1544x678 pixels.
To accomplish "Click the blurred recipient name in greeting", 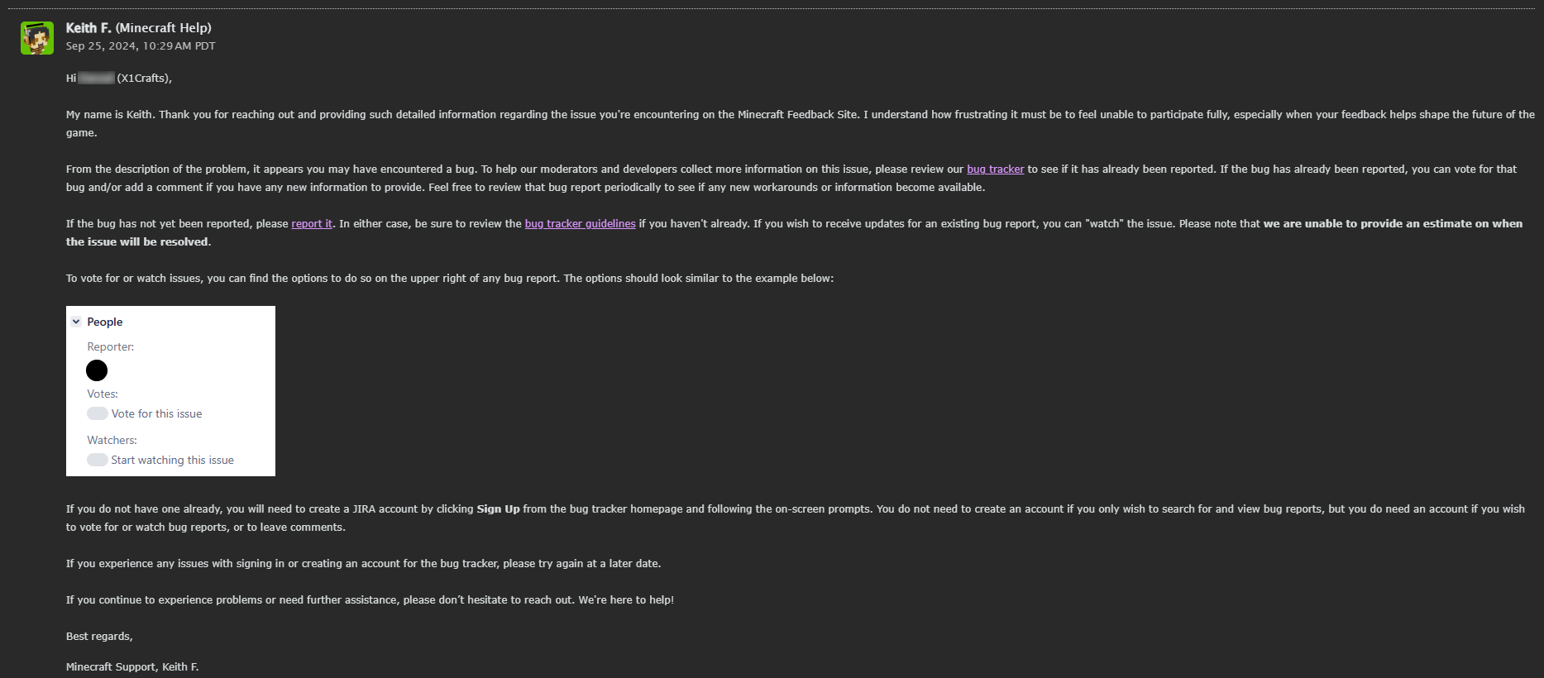I will [96, 79].
